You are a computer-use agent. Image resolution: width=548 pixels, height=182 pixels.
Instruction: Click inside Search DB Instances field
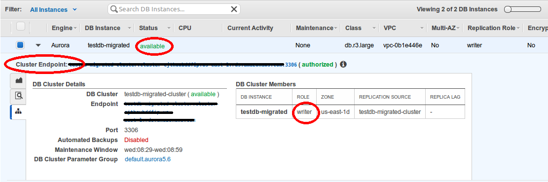click(174, 9)
